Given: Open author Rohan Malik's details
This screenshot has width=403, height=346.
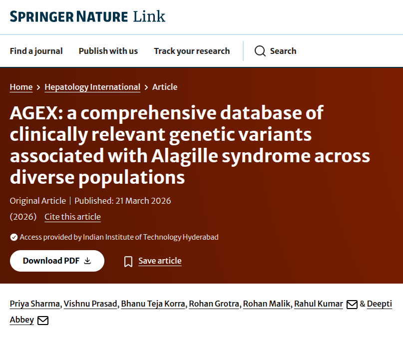Looking at the screenshot, I should 267,304.
